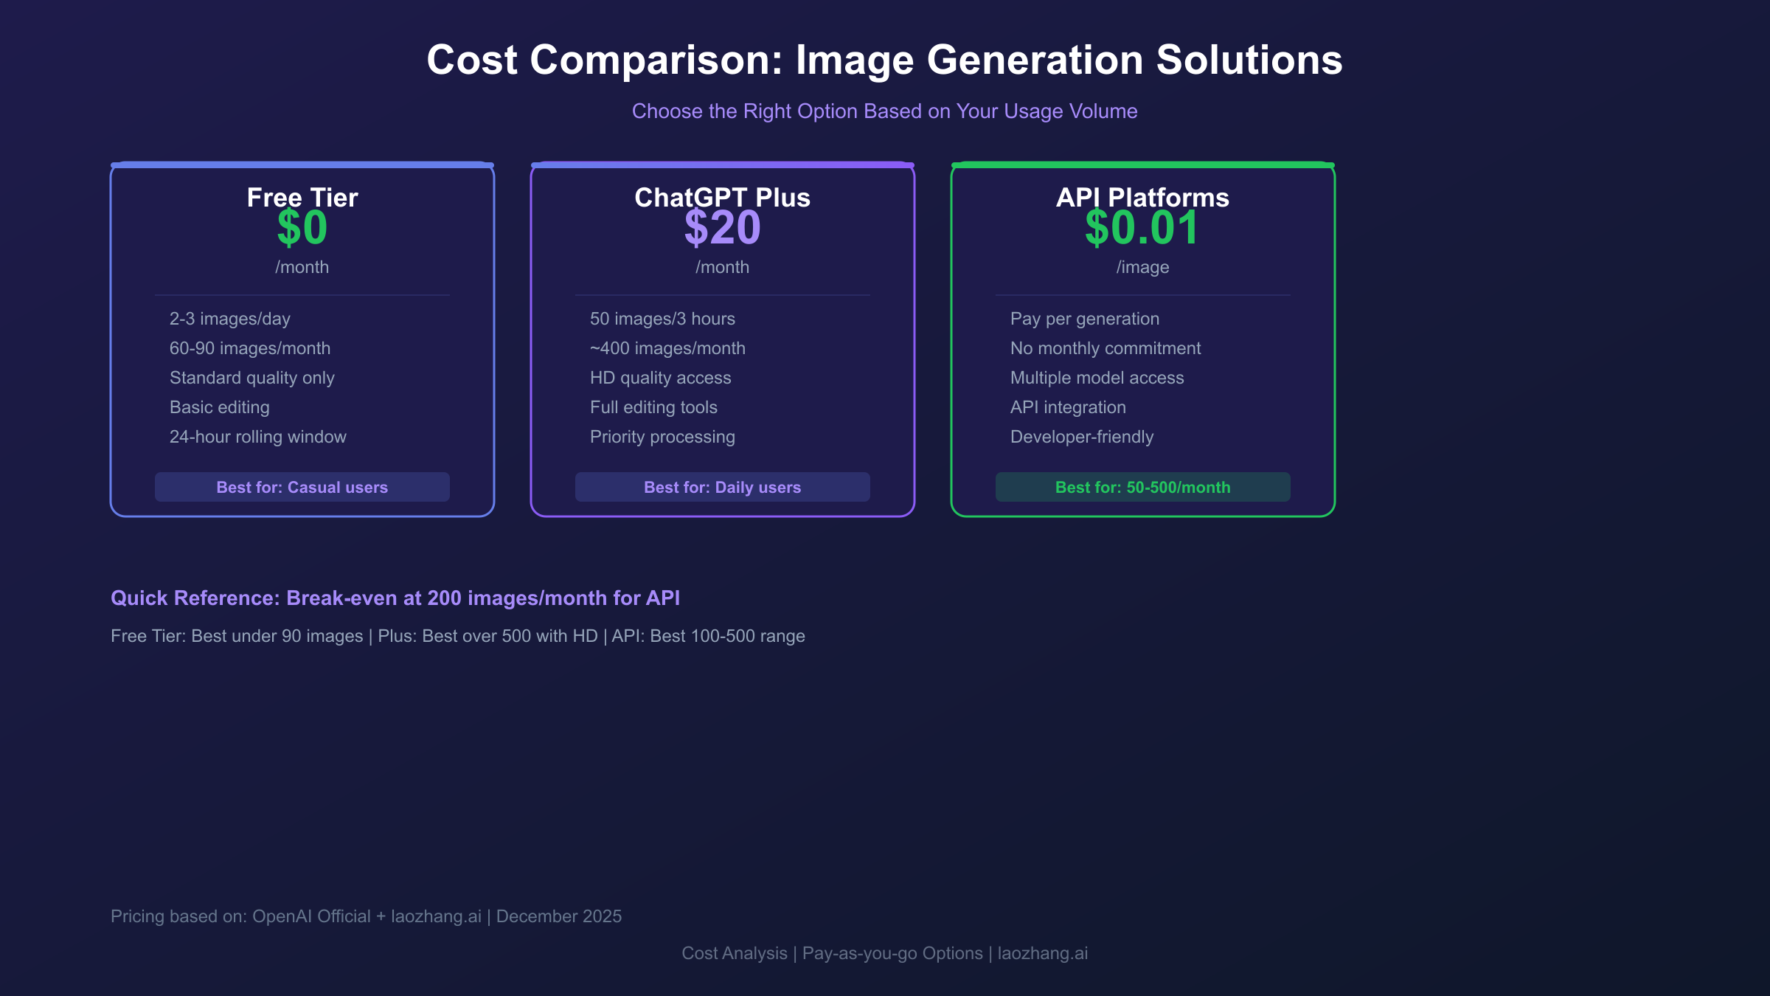Select the API Platforms card title
Viewport: 1770px width, 996px height.
point(1142,197)
